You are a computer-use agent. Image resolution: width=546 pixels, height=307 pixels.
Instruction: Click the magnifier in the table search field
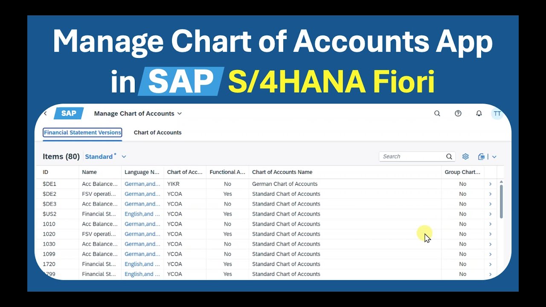449,156
